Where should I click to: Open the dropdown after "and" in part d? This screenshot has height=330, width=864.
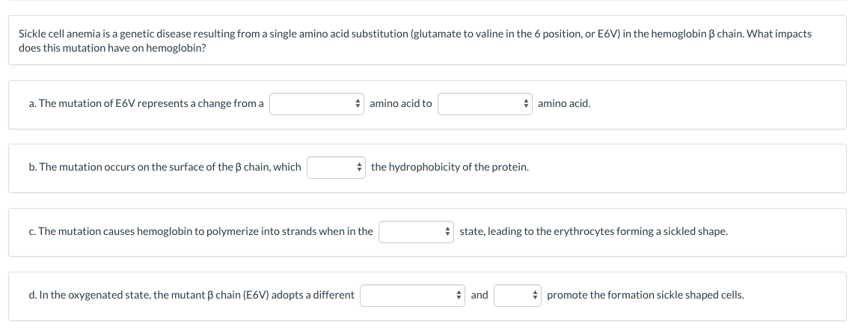tap(517, 295)
